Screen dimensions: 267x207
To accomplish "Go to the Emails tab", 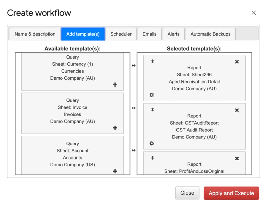I will click(149, 34).
